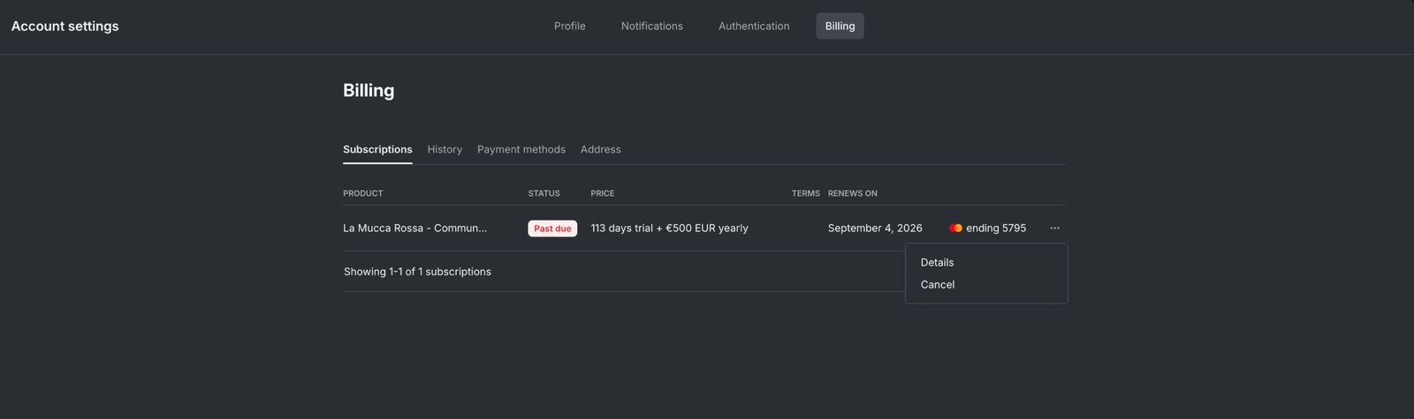Viewport: 1414px width, 419px height.
Task: Click the September 4, 2026 renewal date
Action: click(875, 228)
